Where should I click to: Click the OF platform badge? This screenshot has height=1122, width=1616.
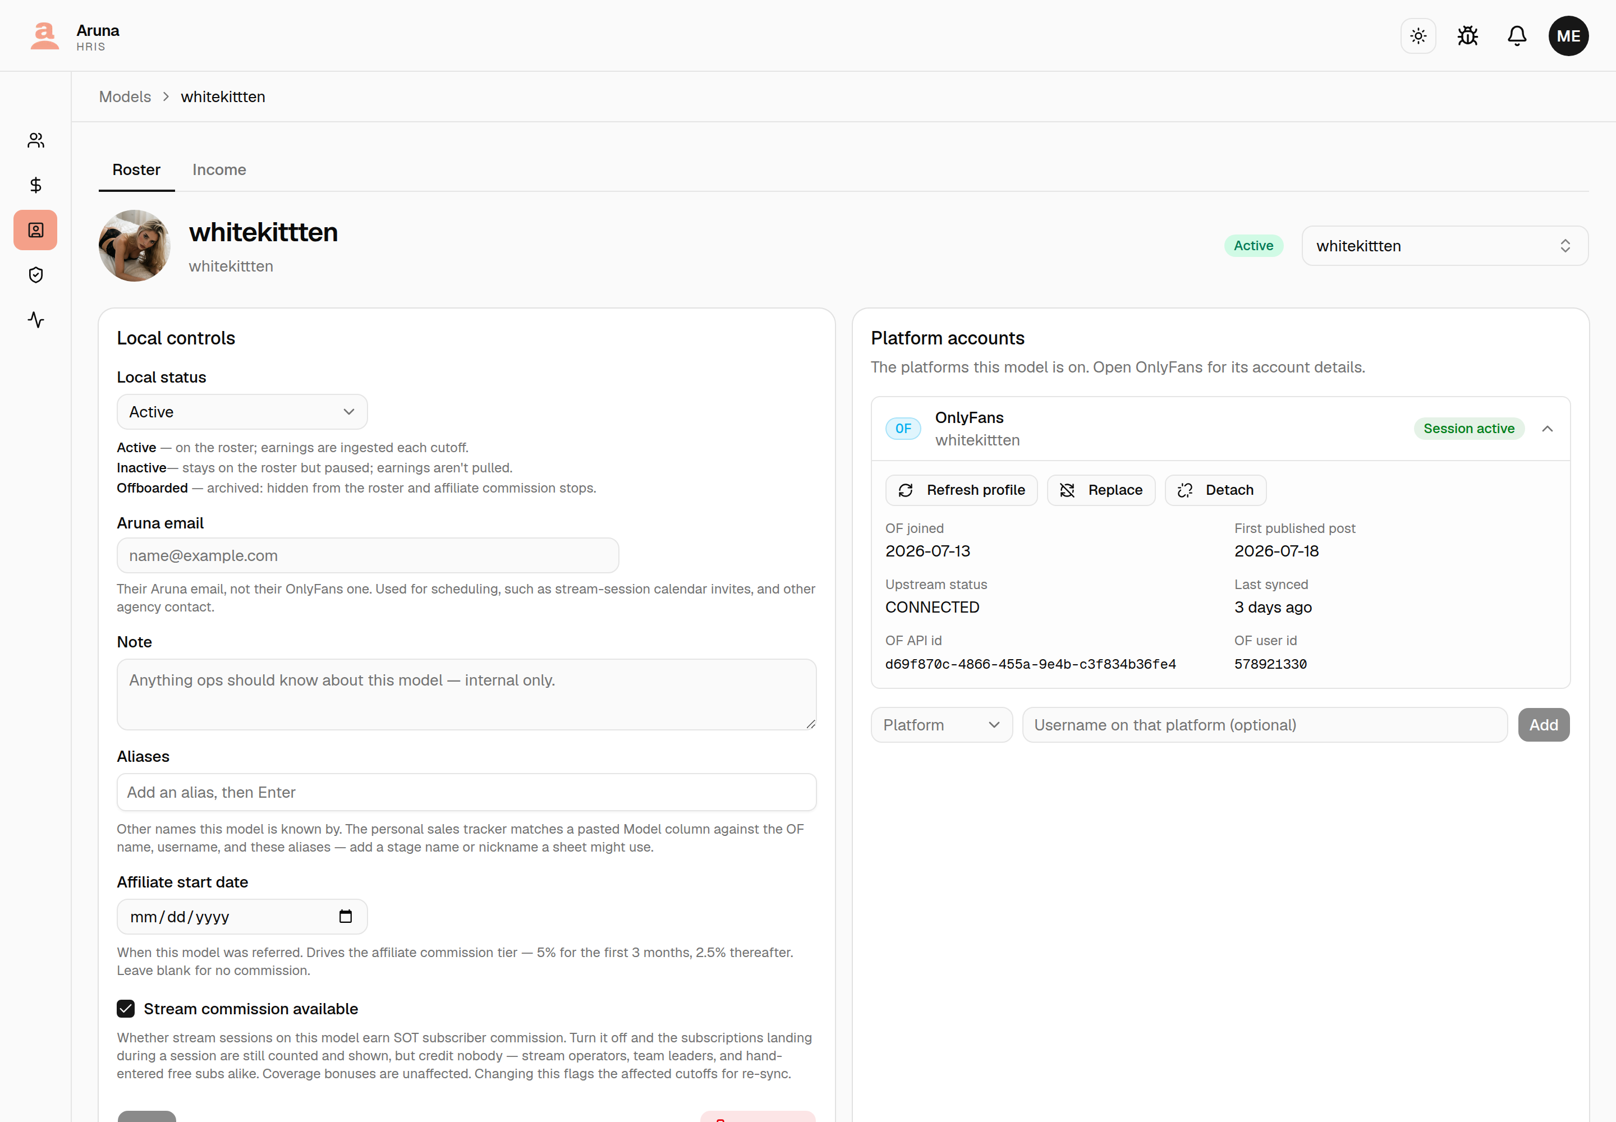[903, 428]
